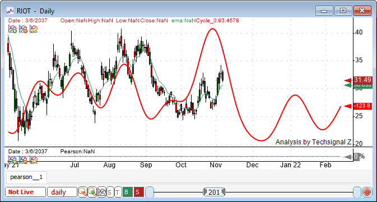
Task: Add an indicator to the Pearson pane
Action: click(12, 159)
